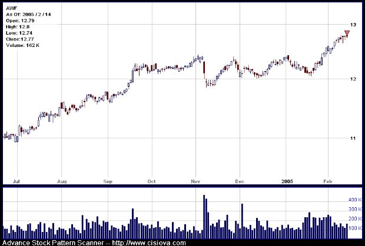Click the Jul month label
This screenshot has width=365, height=246.
pos(16,181)
